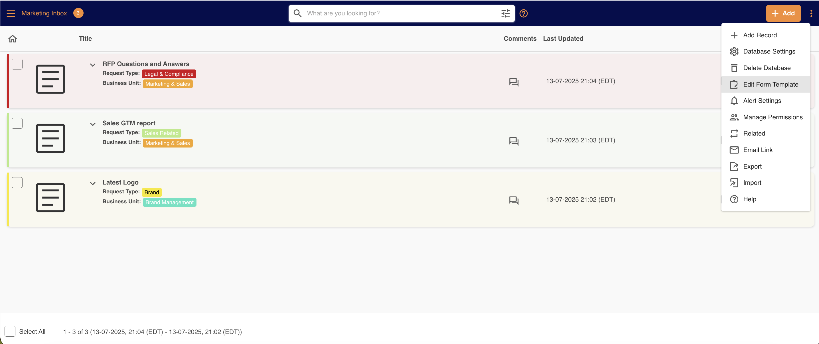This screenshot has height=344, width=819.
Task: Open comments for RFP Questions and Answers
Action: coord(514,82)
